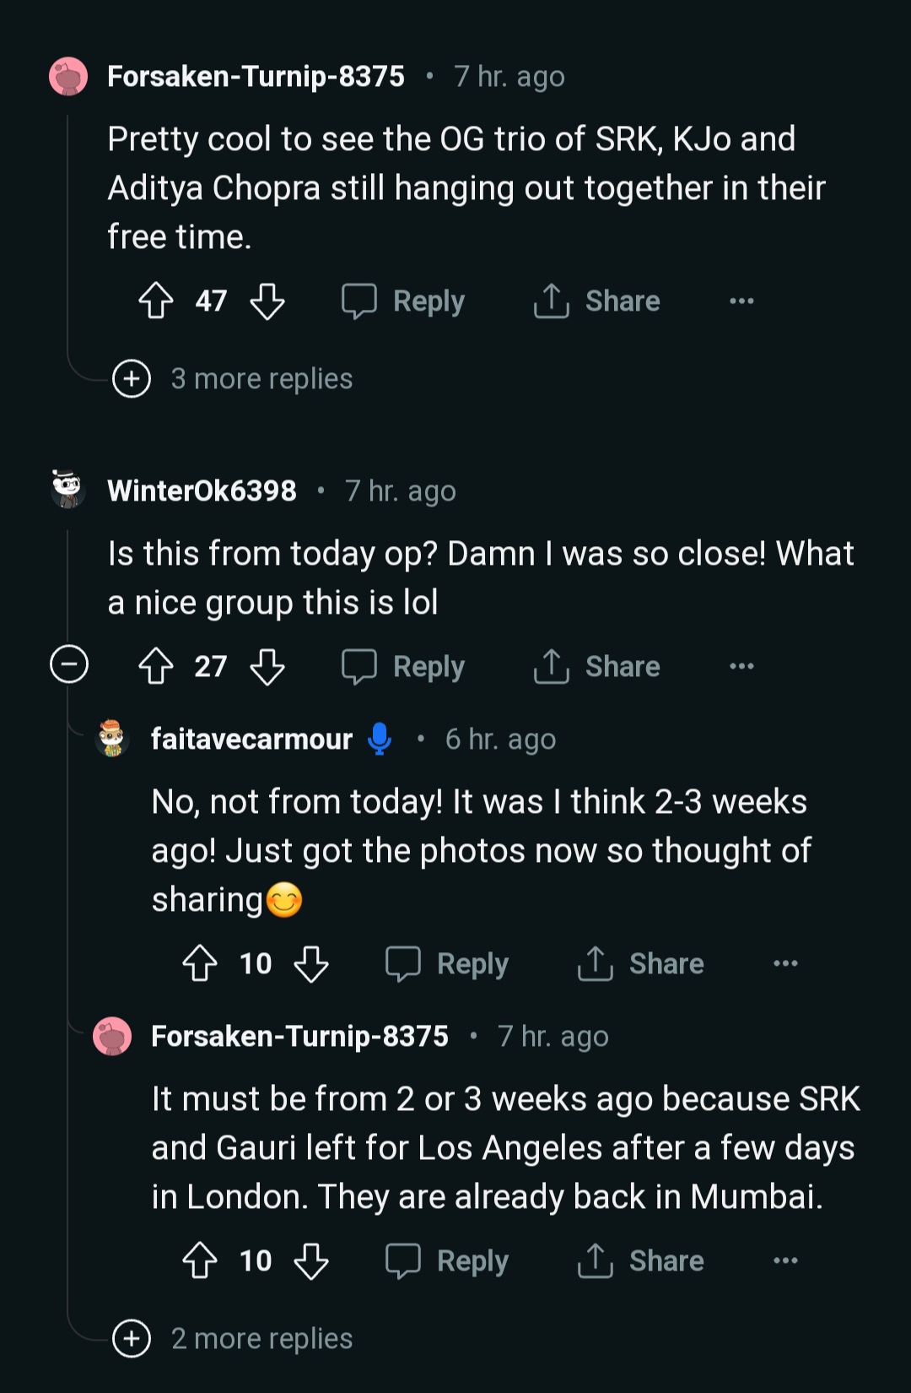Collapse WinterOk6398's comment thread
The height and width of the screenshot is (1393, 911).
point(69,664)
